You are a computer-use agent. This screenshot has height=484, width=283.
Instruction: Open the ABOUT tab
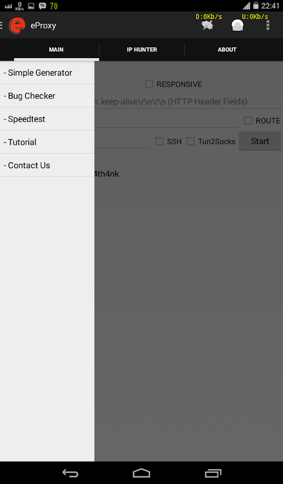(227, 50)
